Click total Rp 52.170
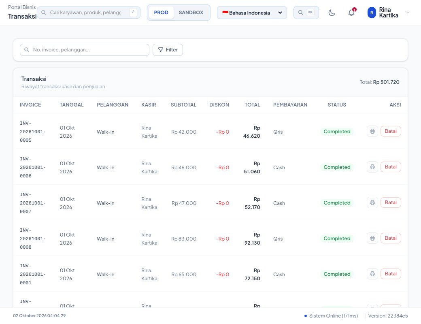The image size is (421, 324). [x=252, y=203]
